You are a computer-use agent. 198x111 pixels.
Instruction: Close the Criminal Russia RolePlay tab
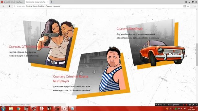pos(48,2)
